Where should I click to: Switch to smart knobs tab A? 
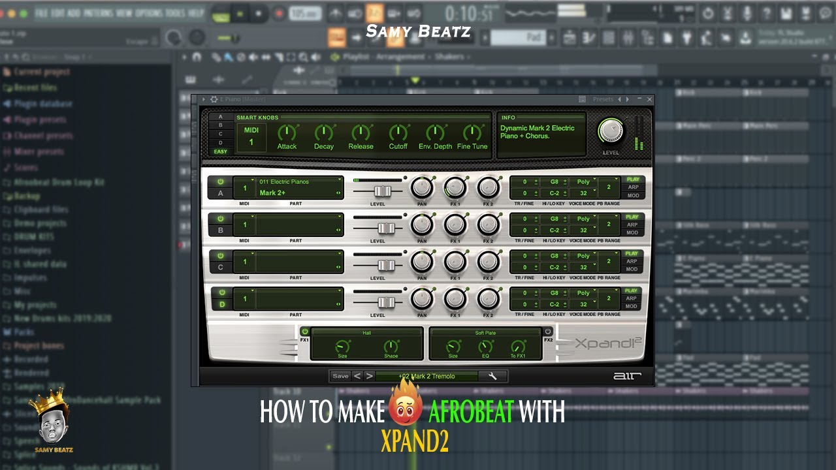pyautogui.click(x=221, y=117)
